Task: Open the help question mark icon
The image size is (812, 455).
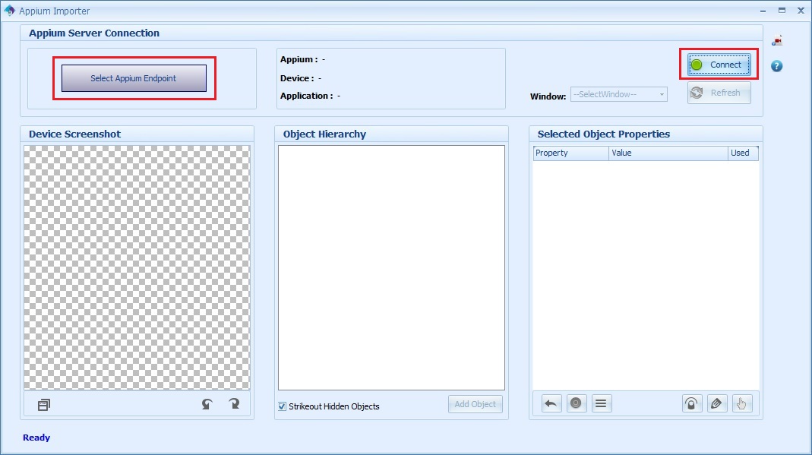Action: (776, 66)
